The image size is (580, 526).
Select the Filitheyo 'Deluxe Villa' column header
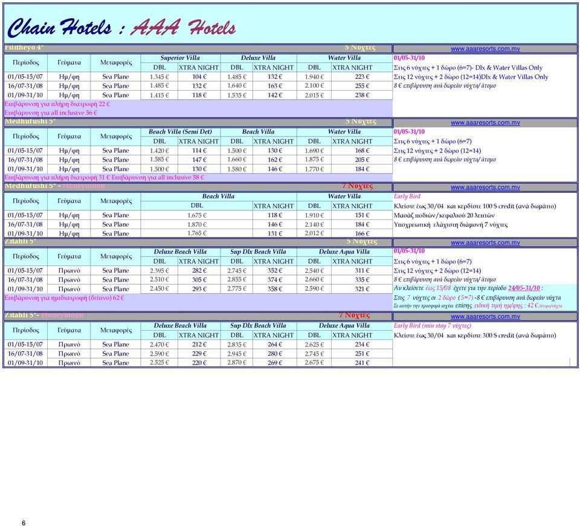[258, 58]
